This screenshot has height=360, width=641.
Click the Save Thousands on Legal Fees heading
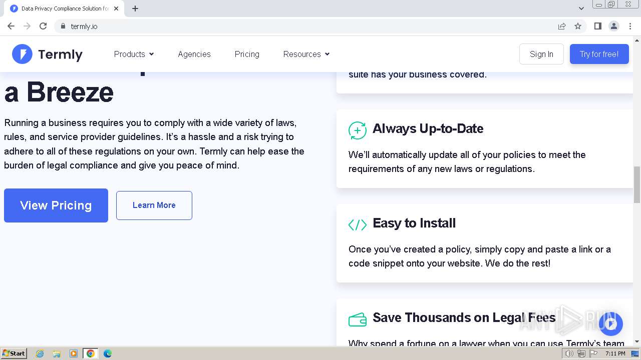tap(464, 317)
